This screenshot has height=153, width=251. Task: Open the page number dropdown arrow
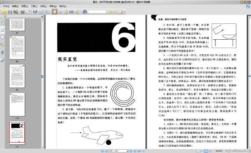click(x=128, y=151)
